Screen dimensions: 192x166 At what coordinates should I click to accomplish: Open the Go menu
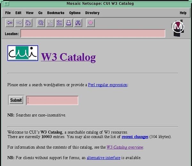click(40, 13)
